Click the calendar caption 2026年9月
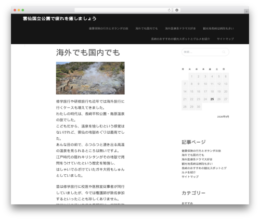Screen dimensions: 260x220 223,117
